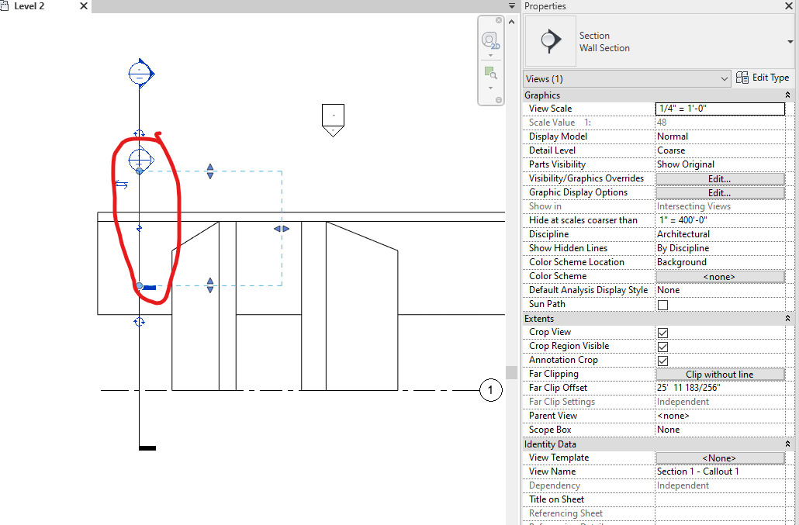Close the navigation bar with its X icon

point(497,20)
